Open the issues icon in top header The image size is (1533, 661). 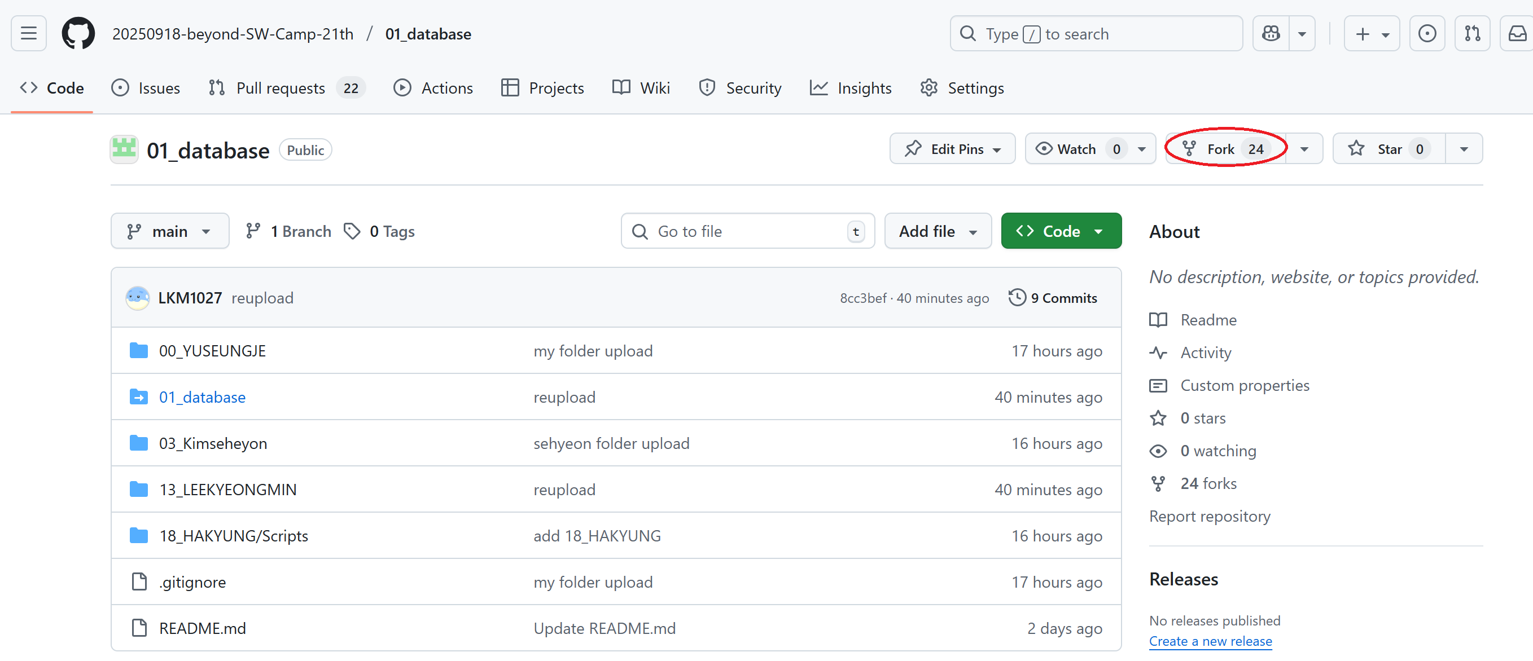click(x=1426, y=33)
